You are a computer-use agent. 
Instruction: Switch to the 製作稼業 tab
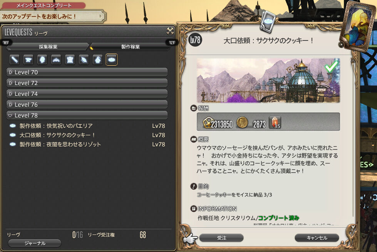coord(130,47)
